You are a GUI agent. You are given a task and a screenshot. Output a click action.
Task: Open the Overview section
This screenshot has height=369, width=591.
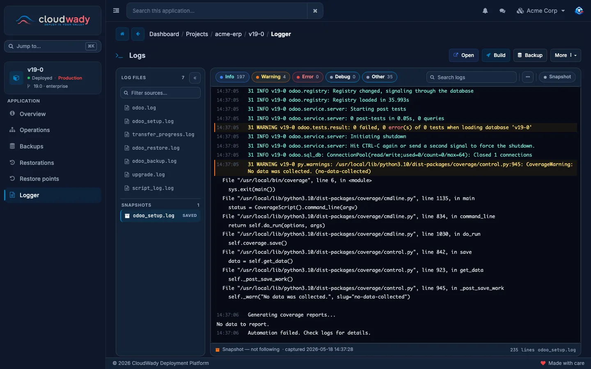[x=53, y=114]
